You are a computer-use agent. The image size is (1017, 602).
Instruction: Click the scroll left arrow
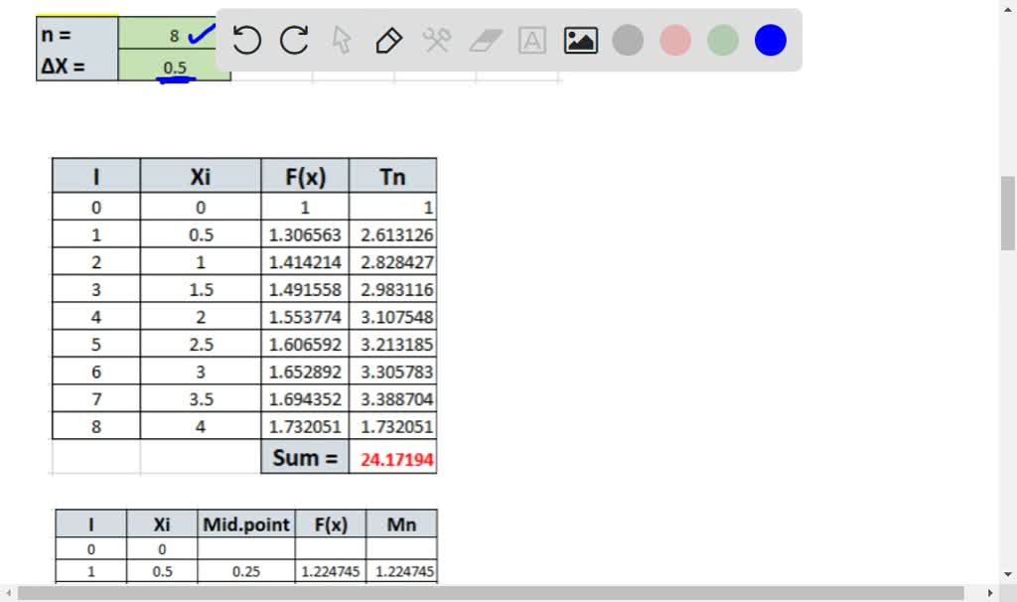8,593
